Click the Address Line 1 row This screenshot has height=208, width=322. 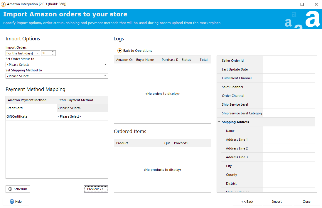point(268,140)
